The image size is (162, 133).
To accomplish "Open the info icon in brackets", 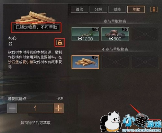I will pyautogui.click(x=154, y=9).
